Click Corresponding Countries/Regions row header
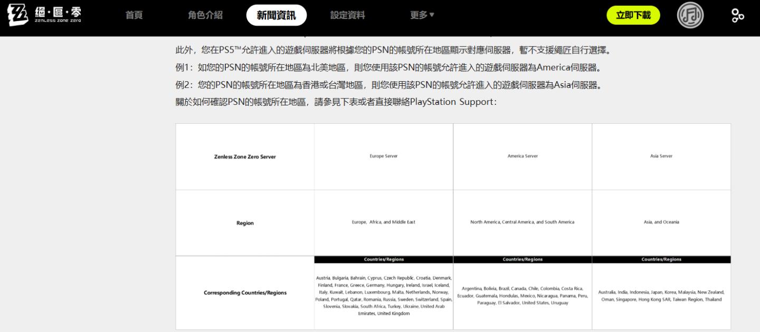 click(x=245, y=293)
